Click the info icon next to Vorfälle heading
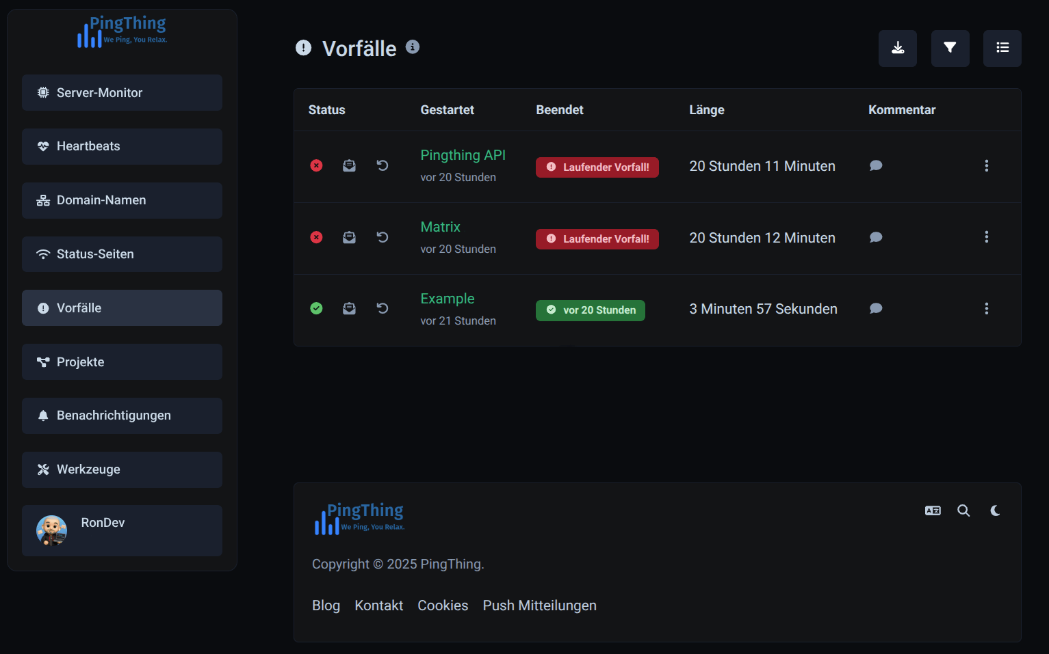Viewport: 1049px width, 654px height. [x=412, y=47]
